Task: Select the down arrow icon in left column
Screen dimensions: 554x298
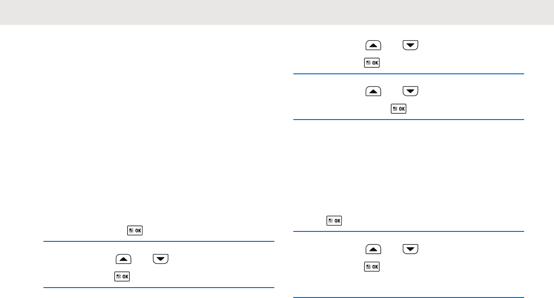Action: click(x=161, y=259)
